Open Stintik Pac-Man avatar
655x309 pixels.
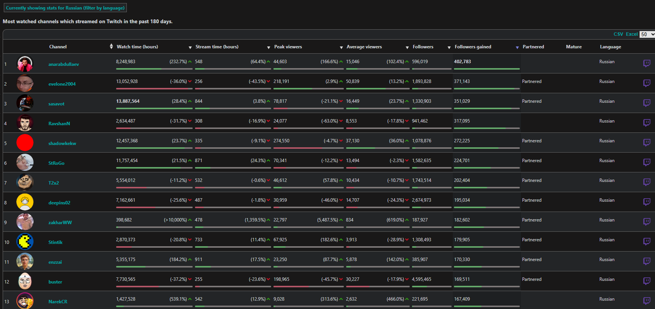coord(25,242)
